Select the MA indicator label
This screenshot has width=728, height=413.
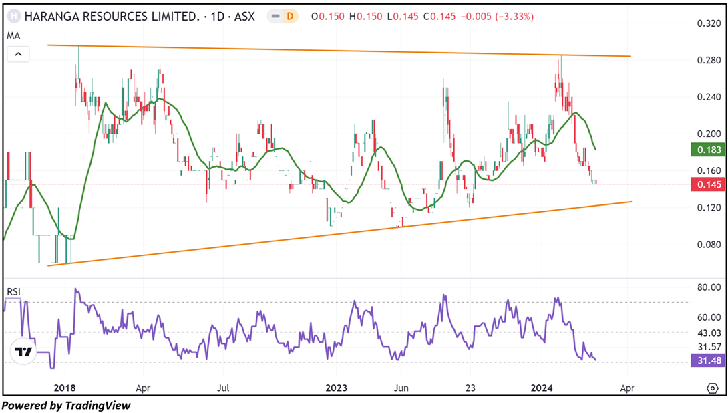coord(13,36)
